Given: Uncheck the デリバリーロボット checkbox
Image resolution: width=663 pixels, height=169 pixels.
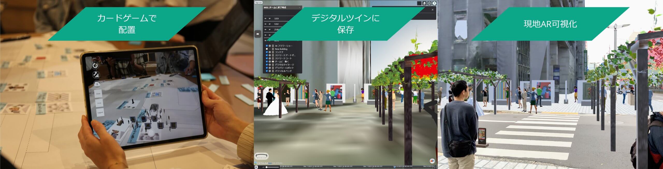Looking at the screenshot, I should click(x=267, y=68).
